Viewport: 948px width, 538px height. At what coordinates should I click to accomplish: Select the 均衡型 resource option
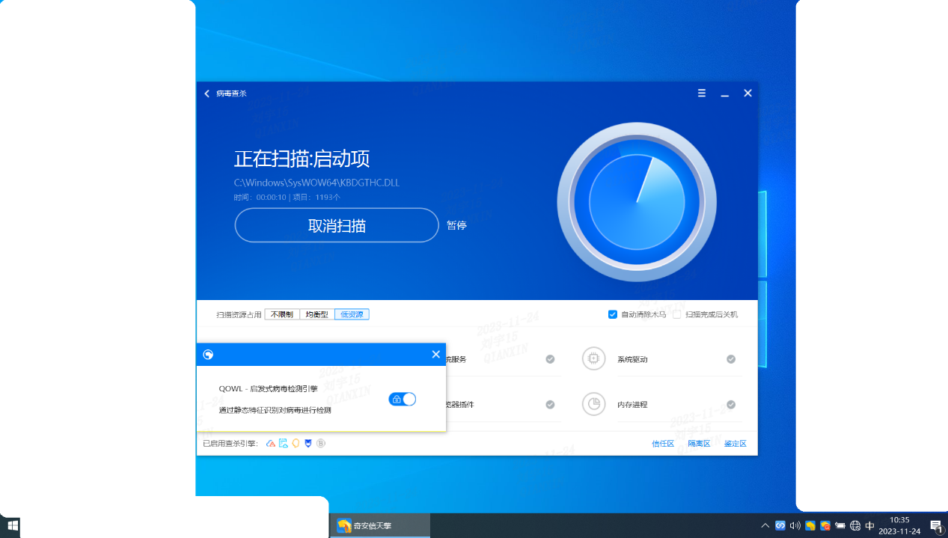317,314
